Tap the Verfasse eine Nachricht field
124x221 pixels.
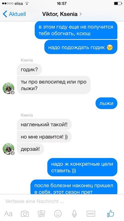pos(62,201)
